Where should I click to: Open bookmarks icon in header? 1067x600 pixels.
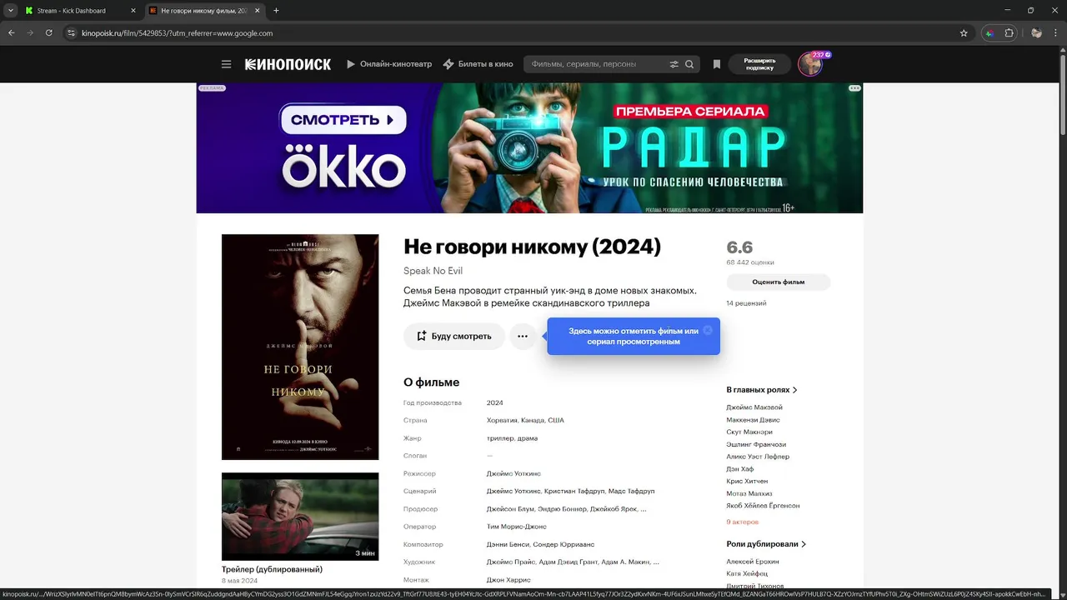tap(716, 64)
